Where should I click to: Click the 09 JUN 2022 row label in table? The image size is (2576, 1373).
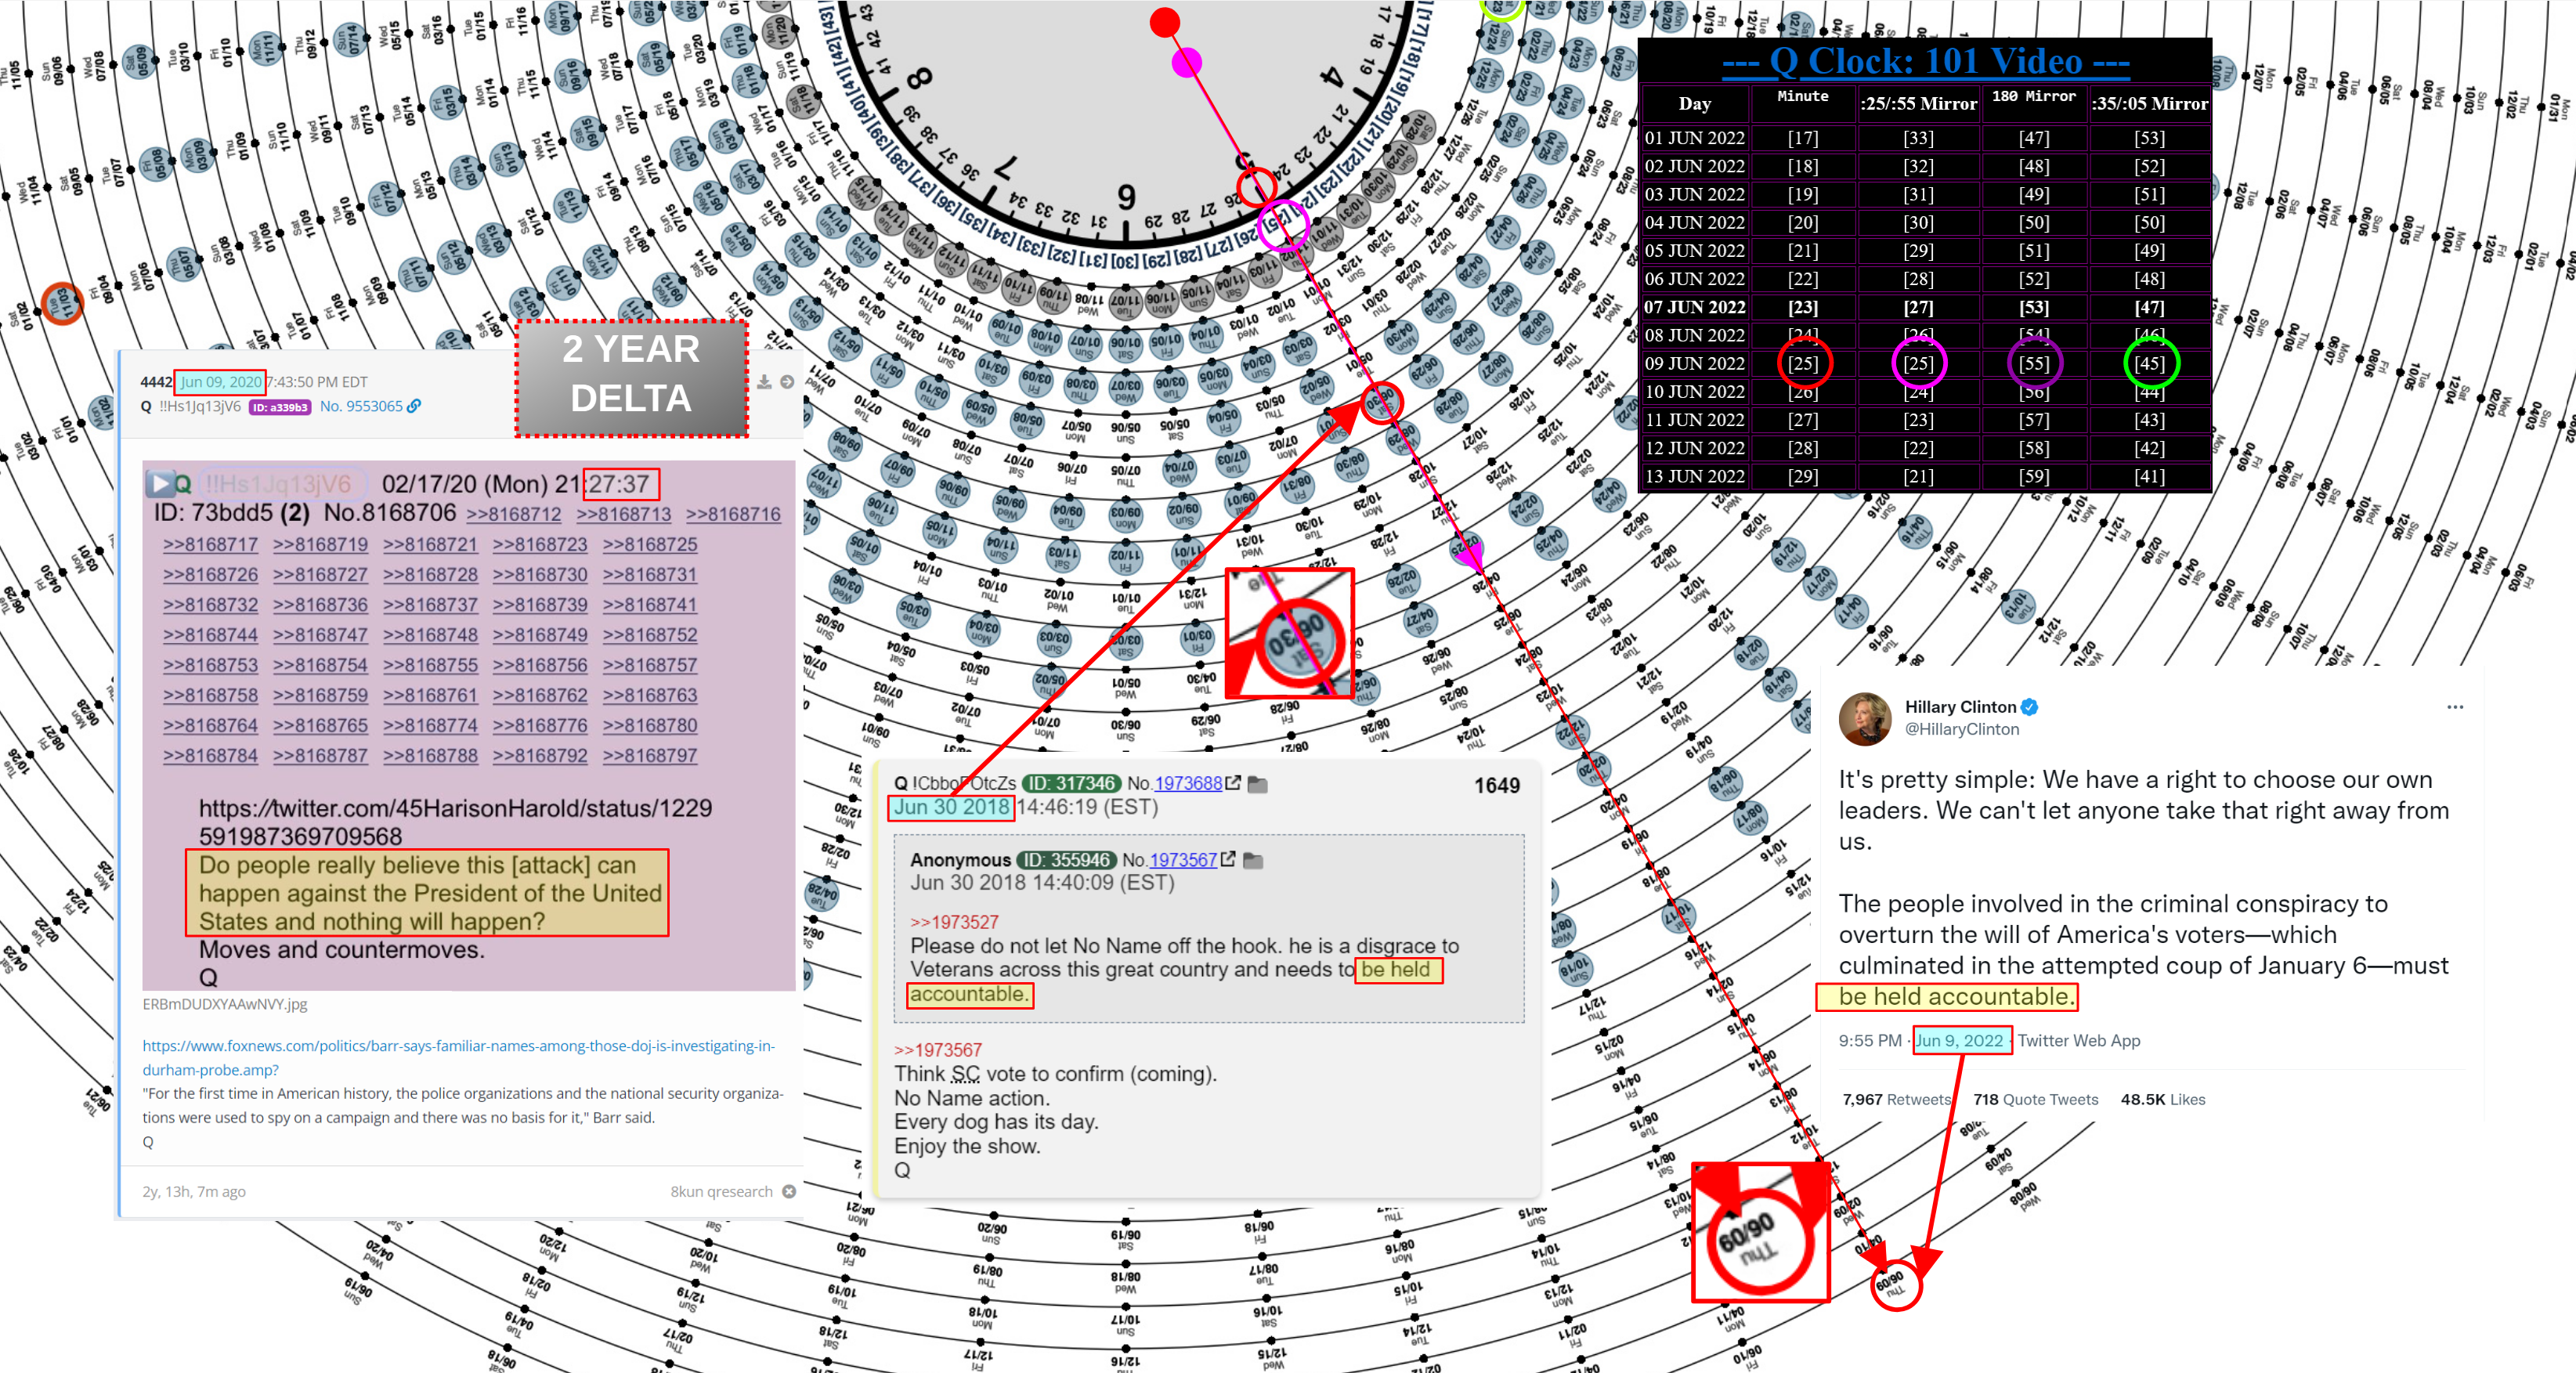[x=1695, y=363]
